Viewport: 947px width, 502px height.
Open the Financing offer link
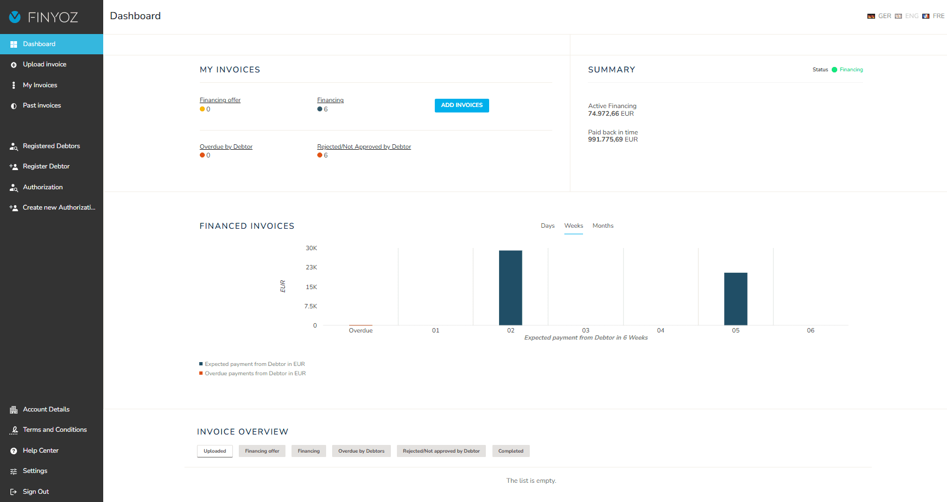[220, 100]
